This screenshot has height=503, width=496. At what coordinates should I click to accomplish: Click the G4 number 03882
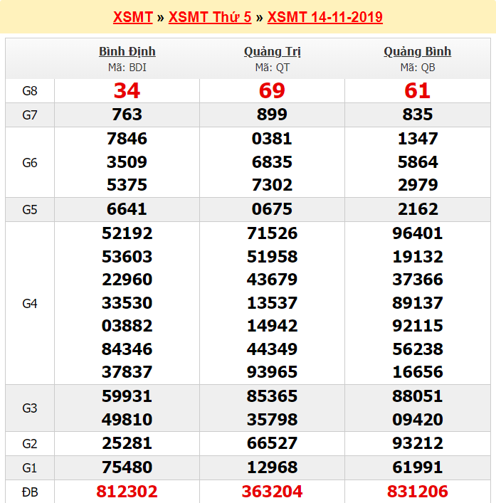(x=127, y=326)
